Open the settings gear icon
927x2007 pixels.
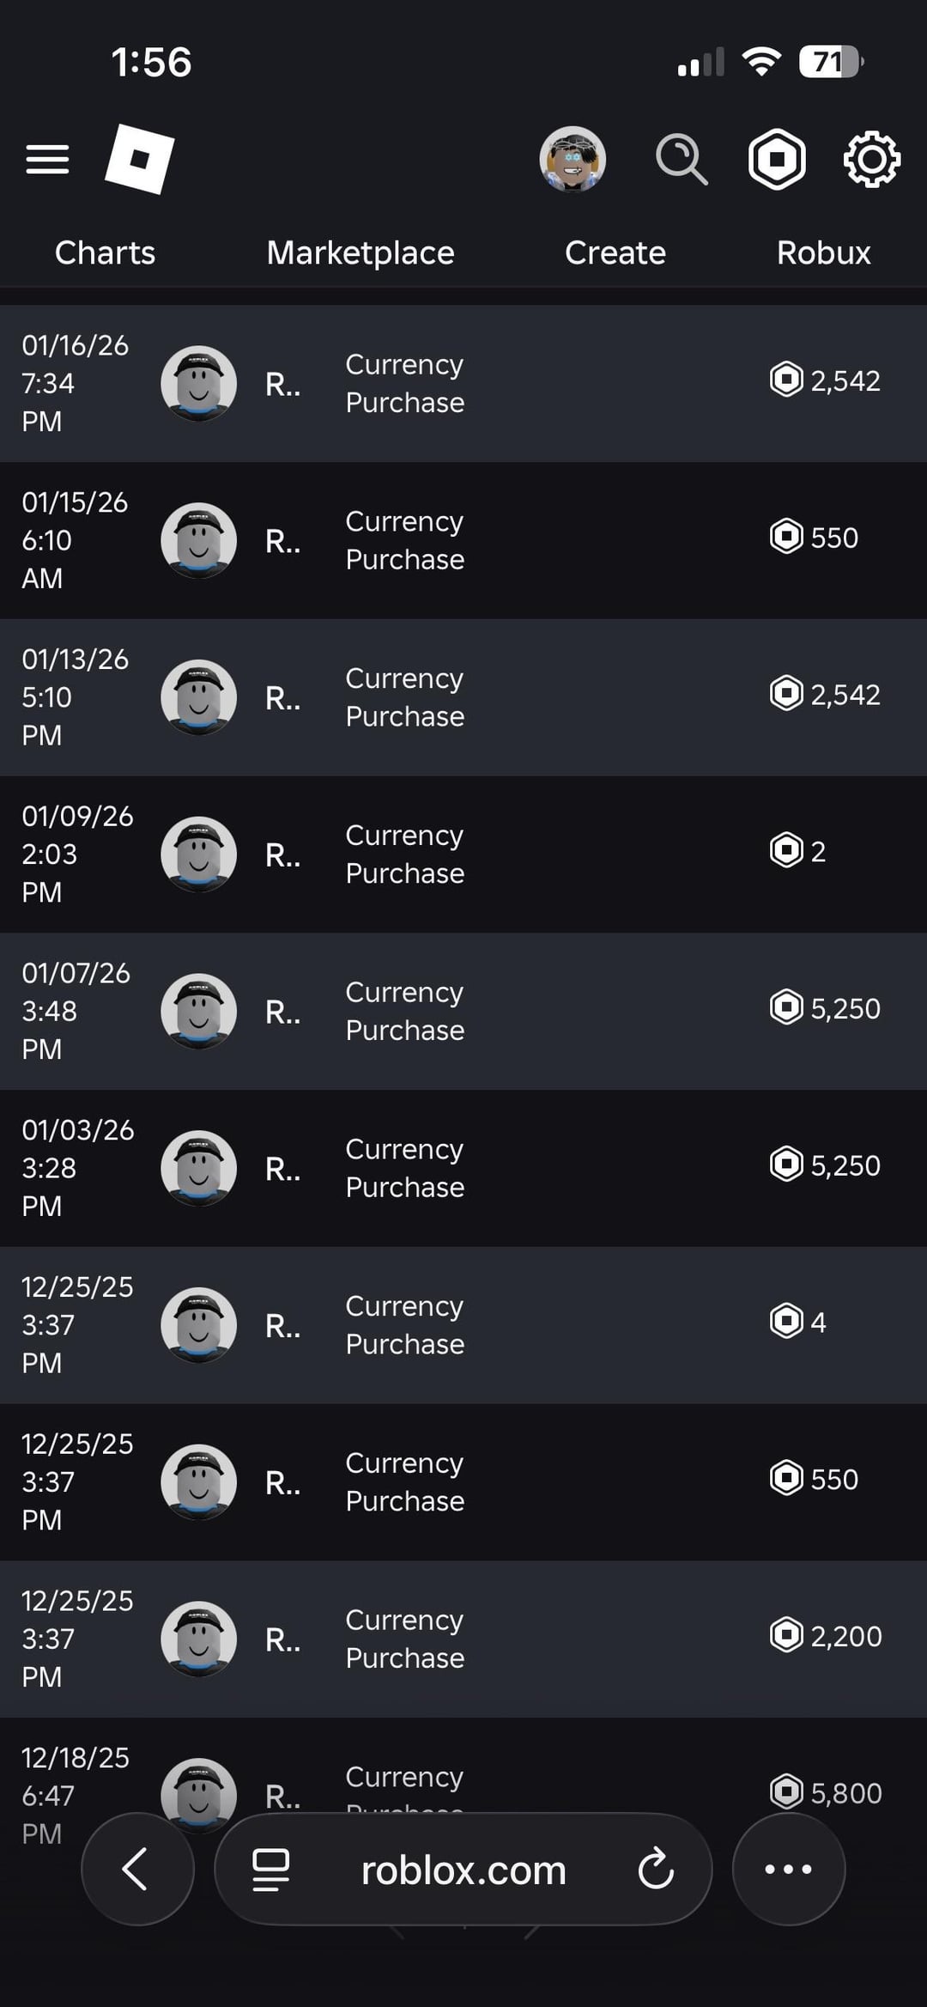(x=871, y=159)
